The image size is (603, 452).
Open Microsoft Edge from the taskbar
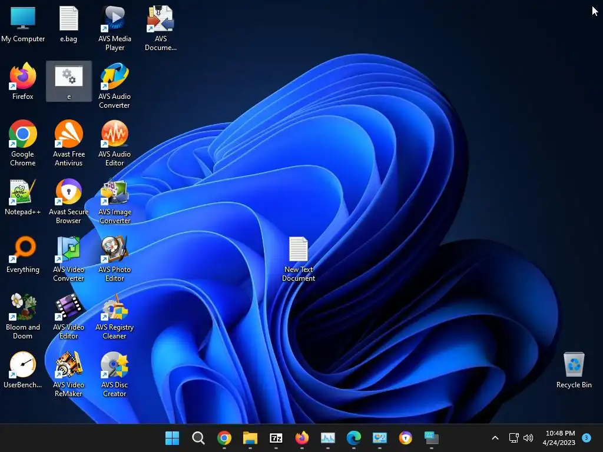click(x=354, y=438)
